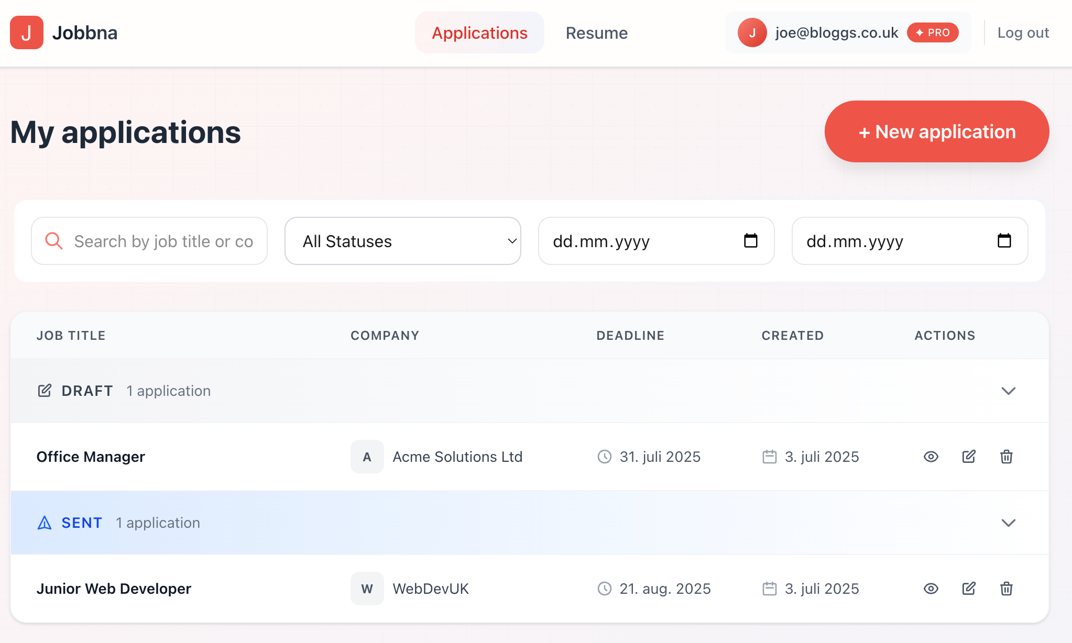Collapse the Sent group chevron
This screenshot has width=1072, height=643.
tap(1008, 523)
